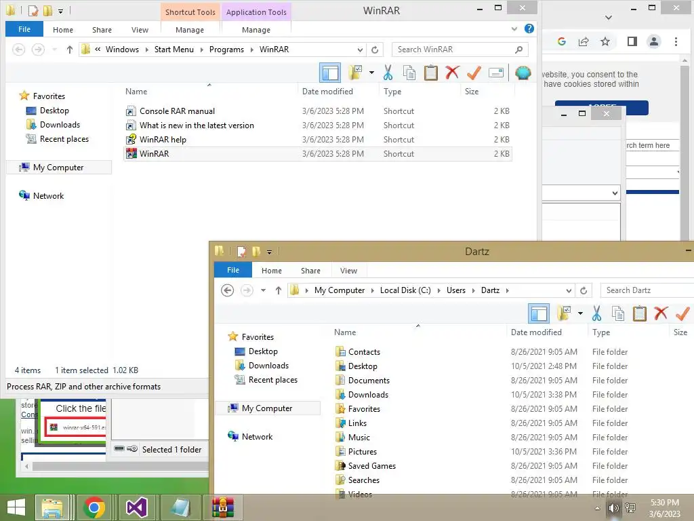Open the File tab in Dartz window
The width and height of the screenshot is (694, 521).
pyautogui.click(x=233, y=270)
